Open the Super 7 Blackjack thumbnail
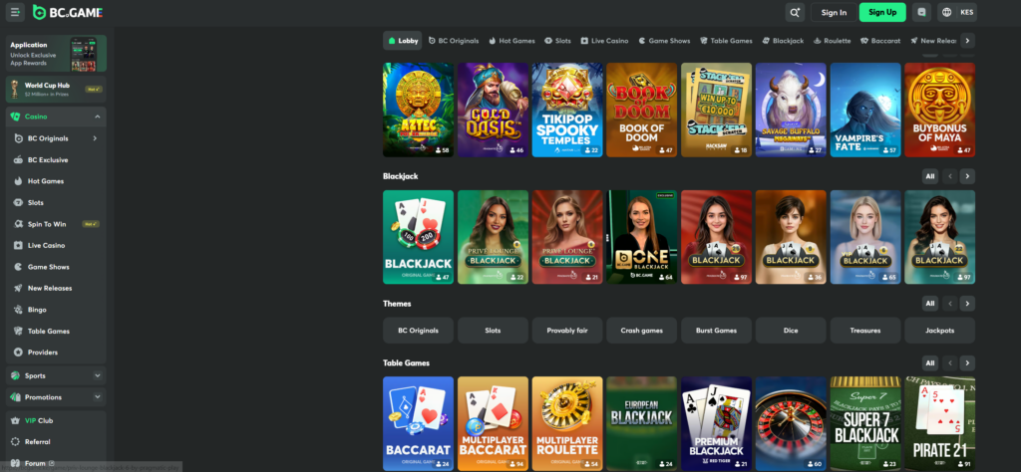This screenshot has width=1021, height=472. [x=865, y=423]
